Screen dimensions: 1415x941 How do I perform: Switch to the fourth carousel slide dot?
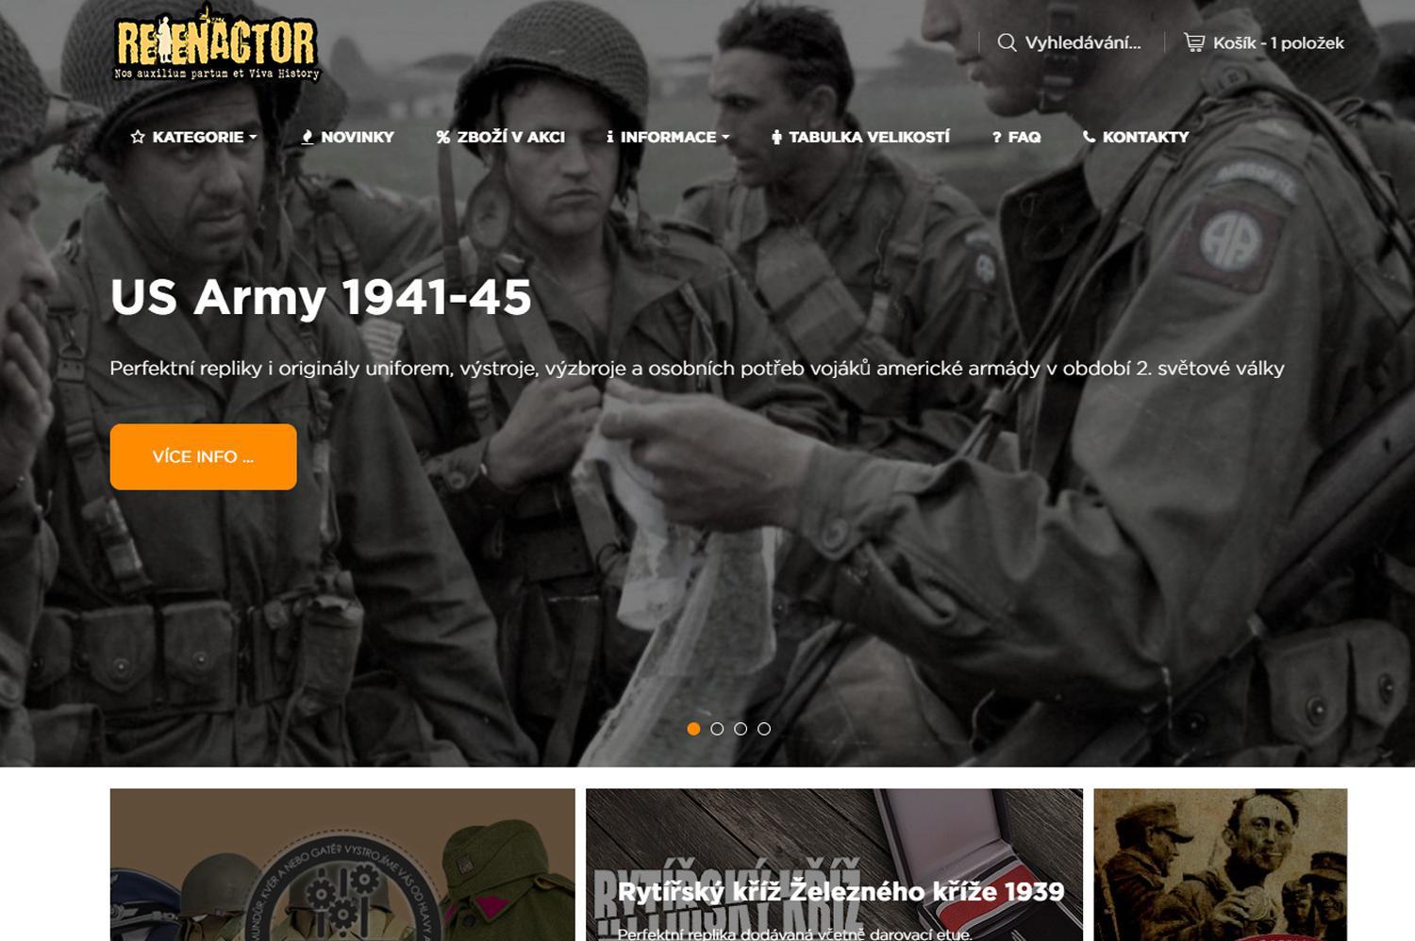click(764, 729)
